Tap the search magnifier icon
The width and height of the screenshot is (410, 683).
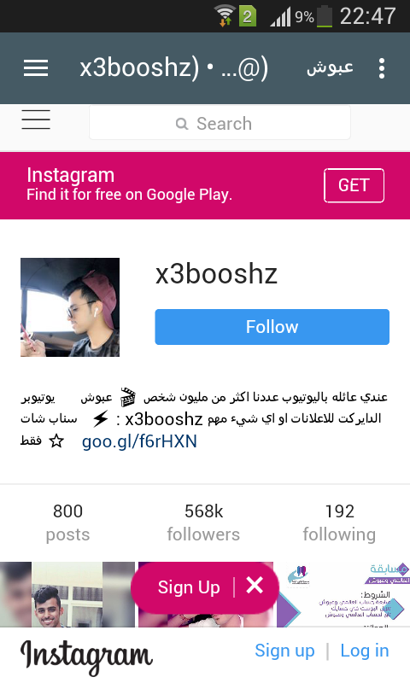[x=182, y=124]
